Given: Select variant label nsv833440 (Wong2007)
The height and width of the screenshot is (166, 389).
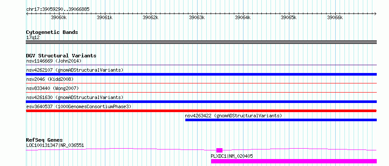Looking at the screenshot, I should point(52,88).
